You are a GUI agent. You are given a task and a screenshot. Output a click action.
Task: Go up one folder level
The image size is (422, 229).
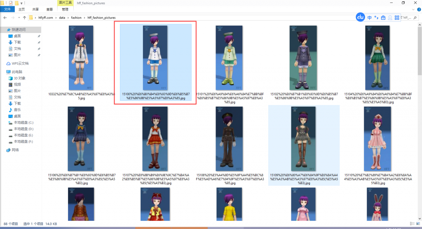click(24, 18)
